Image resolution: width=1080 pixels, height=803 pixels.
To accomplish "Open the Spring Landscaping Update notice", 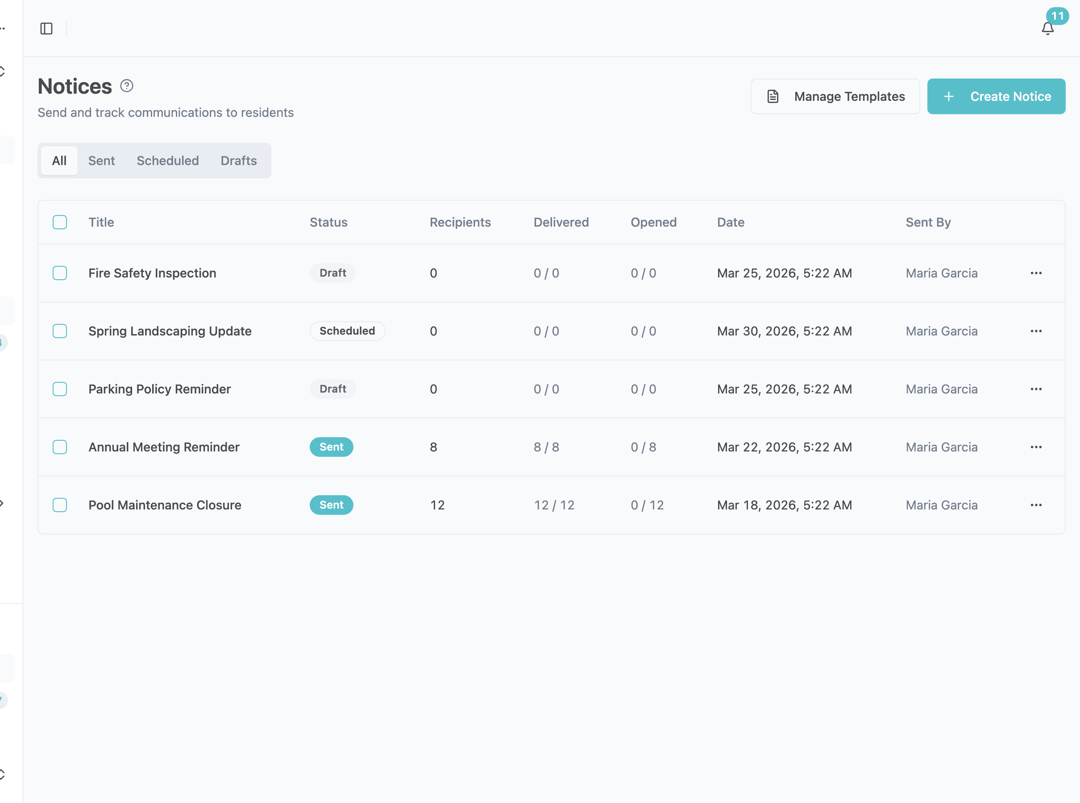I will [170, 331].
